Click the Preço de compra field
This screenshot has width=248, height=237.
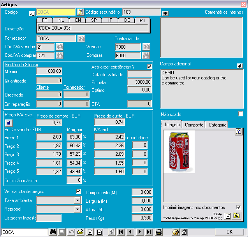[49, 122]
